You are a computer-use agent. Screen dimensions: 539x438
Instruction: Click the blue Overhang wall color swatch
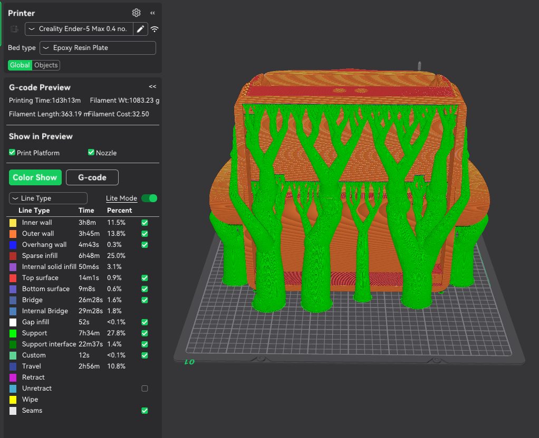(x=13, y=245)
